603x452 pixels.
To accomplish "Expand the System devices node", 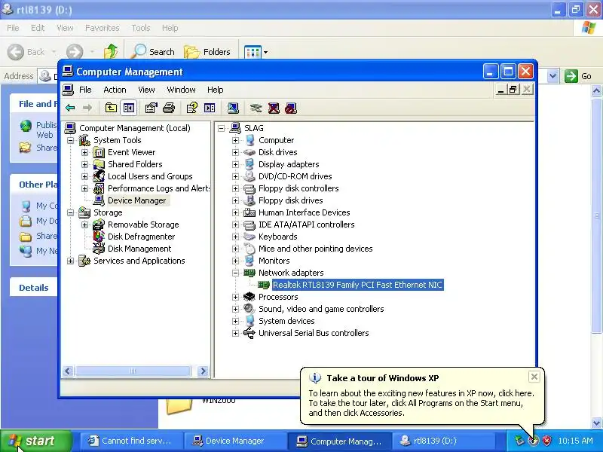I will tap(235, 321).
